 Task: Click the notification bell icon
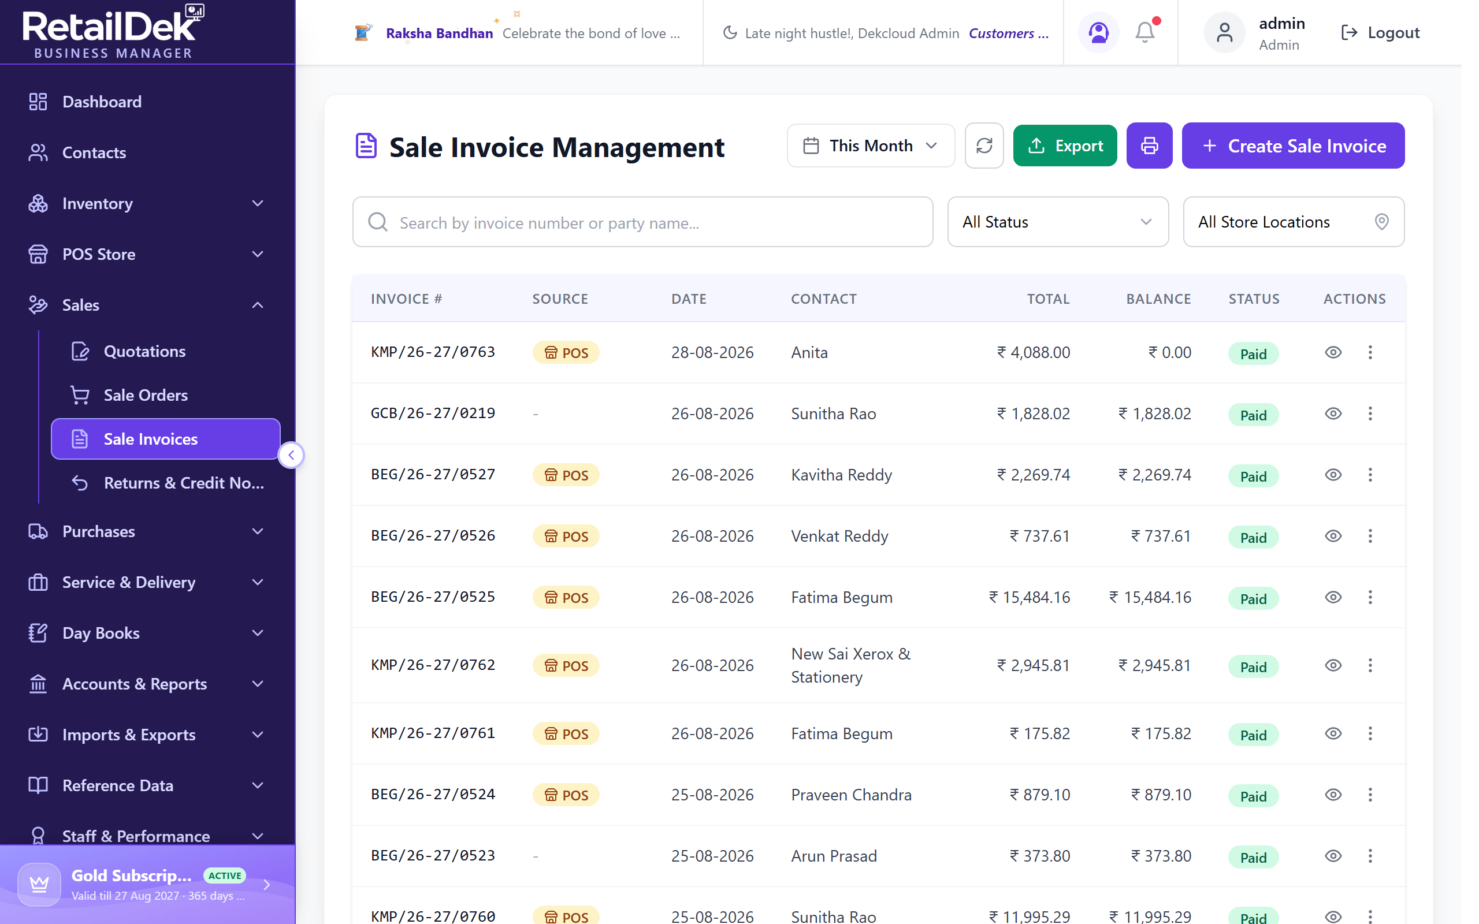(1144, 32)
